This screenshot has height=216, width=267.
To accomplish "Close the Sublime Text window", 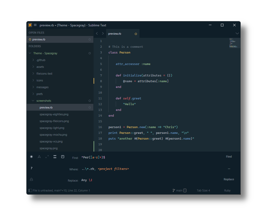I will pyautogui.click(x=234, y=25).
